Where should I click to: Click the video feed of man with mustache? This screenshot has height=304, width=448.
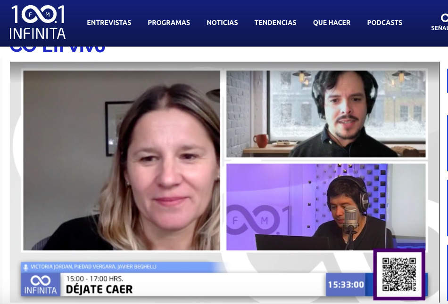(326, 114)
